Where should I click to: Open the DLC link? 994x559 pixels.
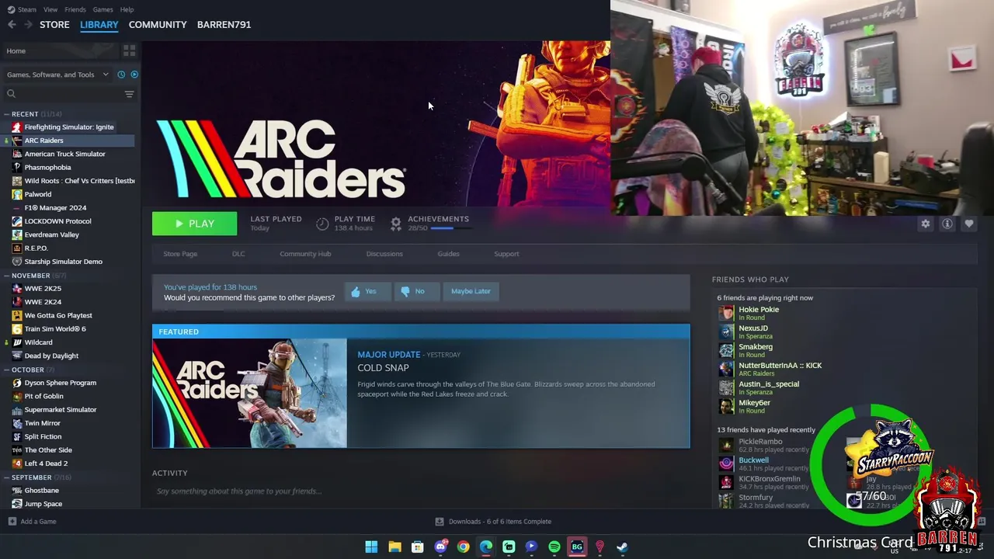(x=238, y=254)
